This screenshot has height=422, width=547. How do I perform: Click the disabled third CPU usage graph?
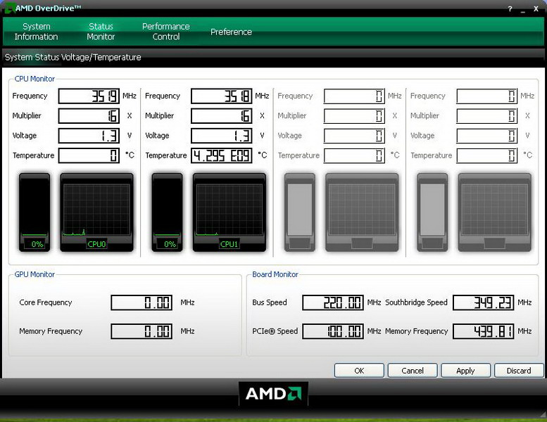point(362,212)
